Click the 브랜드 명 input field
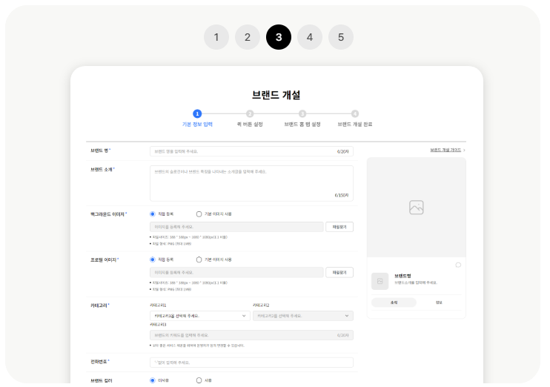The height and width of the screenshot is (387, 550). (x=251, y=151)
